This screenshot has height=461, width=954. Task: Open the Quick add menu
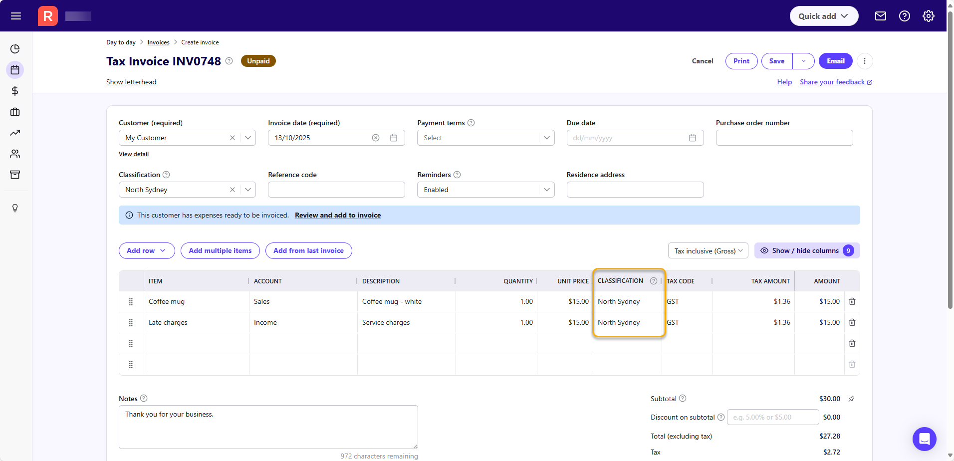[823, 16]
